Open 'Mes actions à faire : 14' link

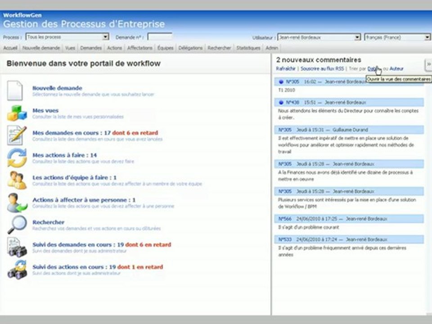click(x=64, y=155)
